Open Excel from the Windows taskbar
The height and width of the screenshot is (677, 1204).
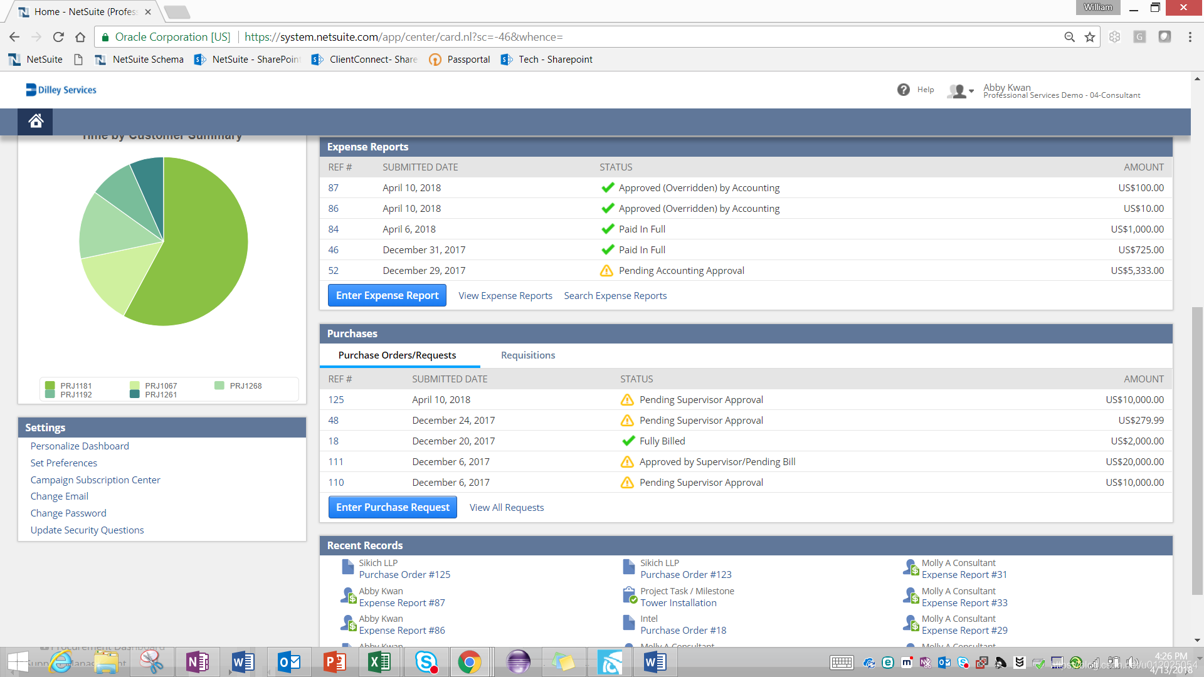[x=379, y=662]
